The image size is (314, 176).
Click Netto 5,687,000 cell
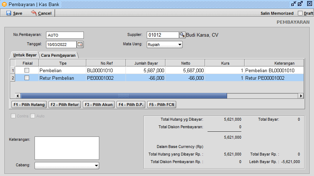click(185, 70)
